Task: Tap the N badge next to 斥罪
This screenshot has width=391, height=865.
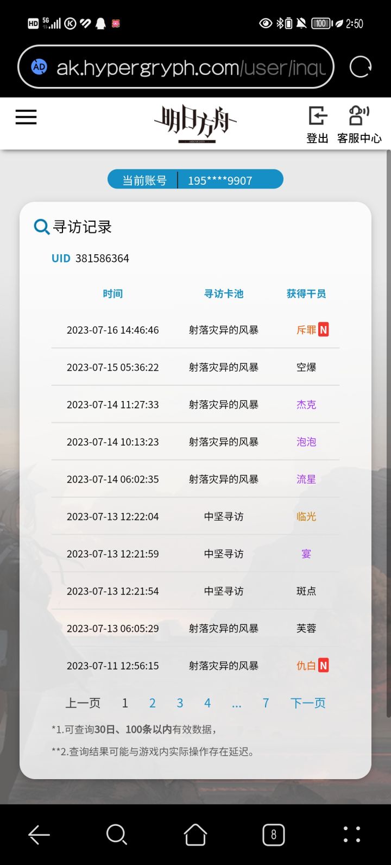Action: [x=323, y=330]
